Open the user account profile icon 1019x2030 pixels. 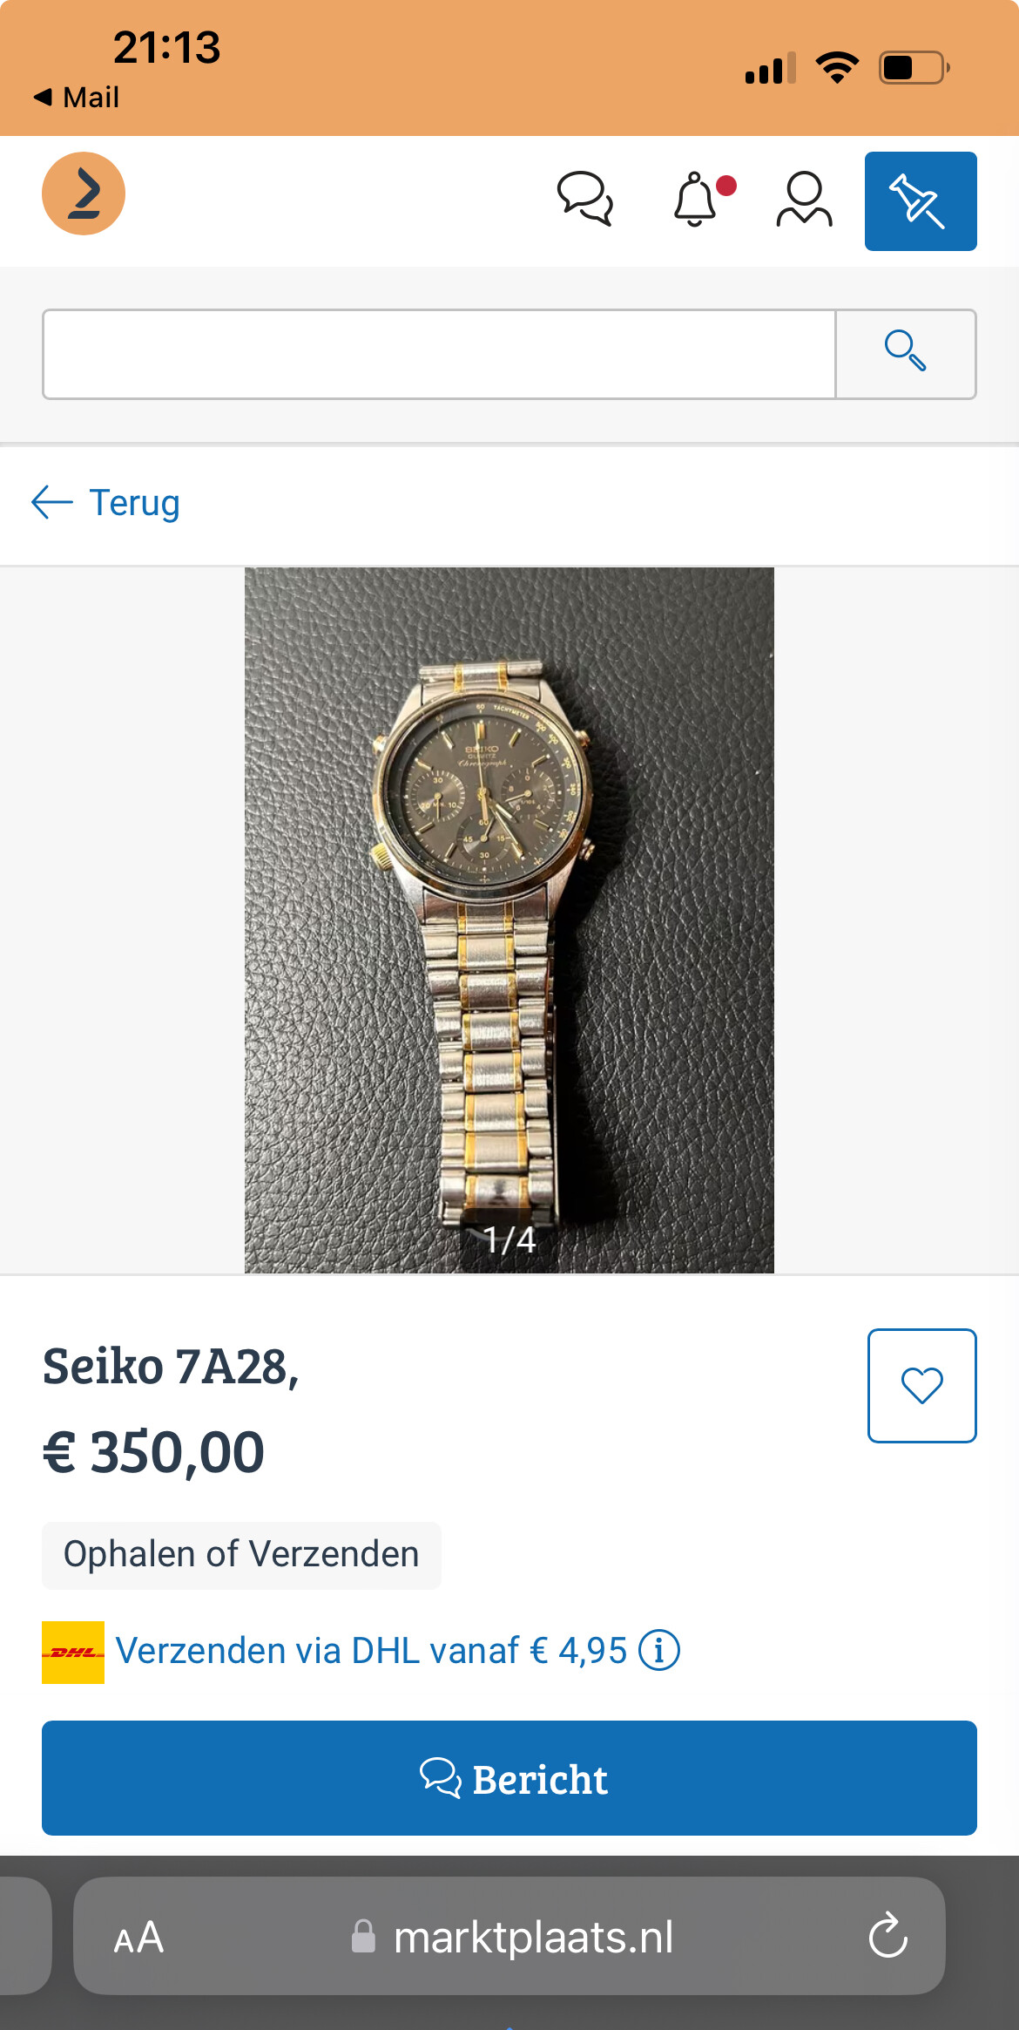click(804, 200)
